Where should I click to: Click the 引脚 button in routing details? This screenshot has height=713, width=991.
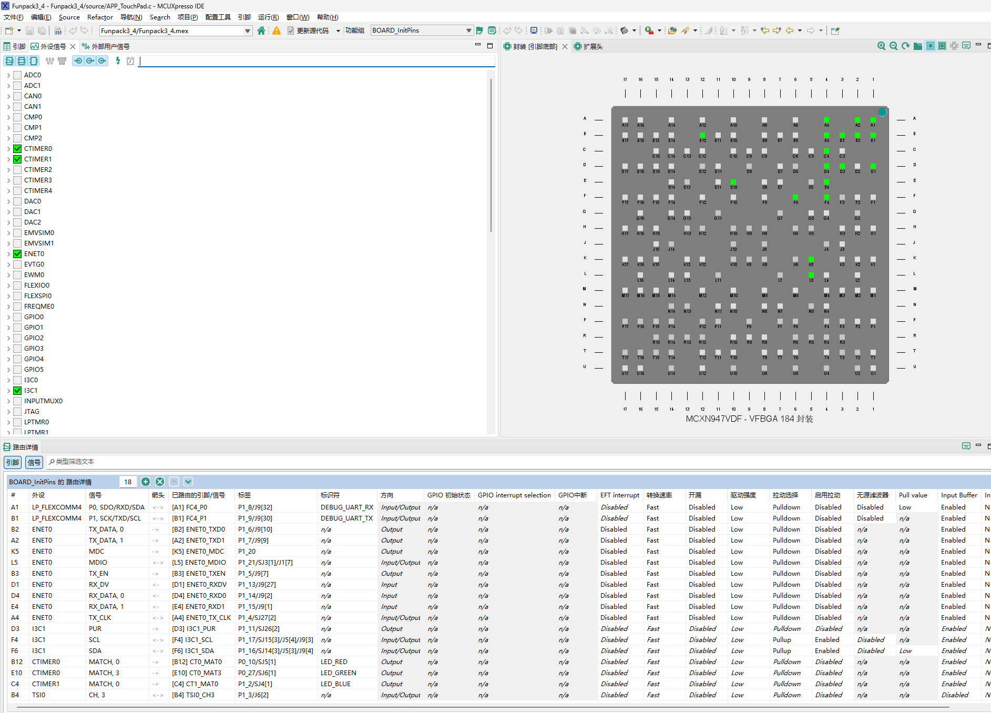pyautogui.click(x=13, y=462)
